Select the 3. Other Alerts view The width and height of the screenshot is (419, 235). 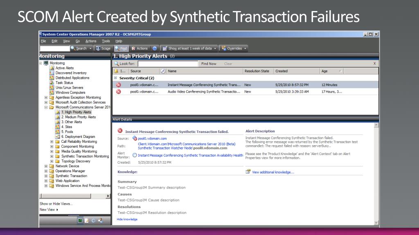coord(72,122)
